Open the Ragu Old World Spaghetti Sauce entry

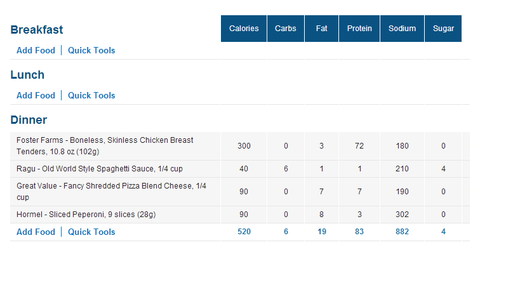coord(100,169)
